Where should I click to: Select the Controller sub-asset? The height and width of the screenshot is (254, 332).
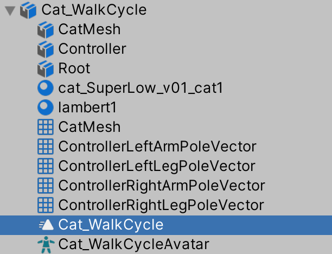click(x=92, y=49)
